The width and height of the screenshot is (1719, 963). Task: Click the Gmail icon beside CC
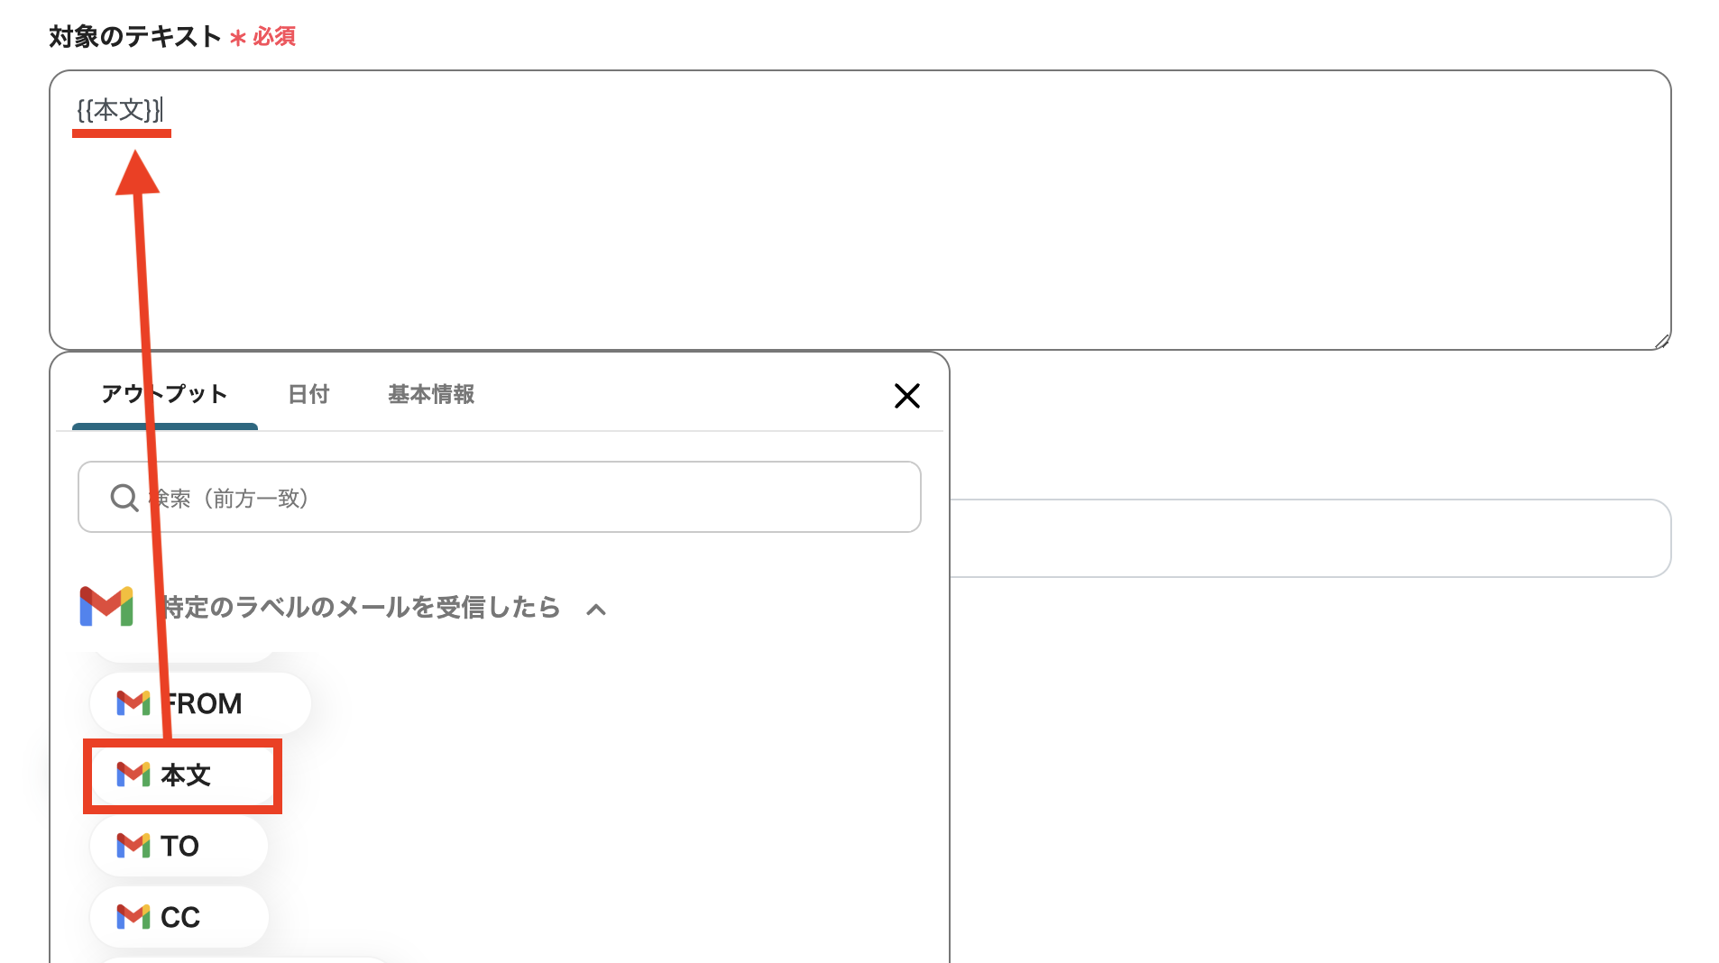pos(133,916)
